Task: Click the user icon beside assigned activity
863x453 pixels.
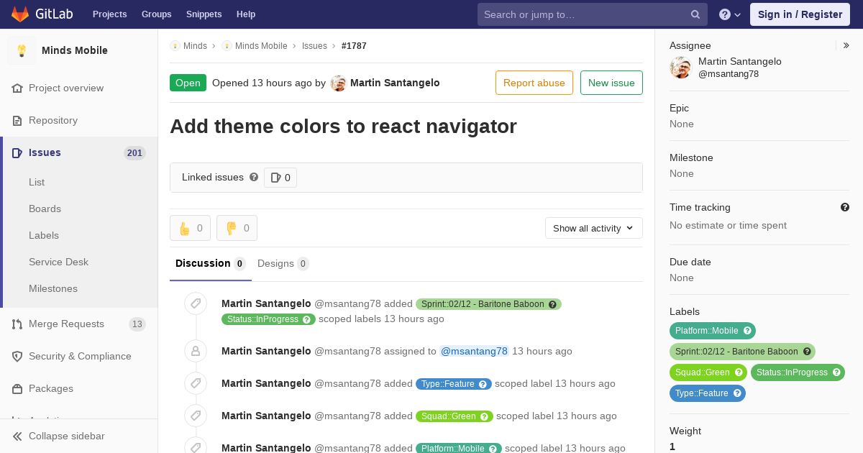Action: [x=196, y=351]
